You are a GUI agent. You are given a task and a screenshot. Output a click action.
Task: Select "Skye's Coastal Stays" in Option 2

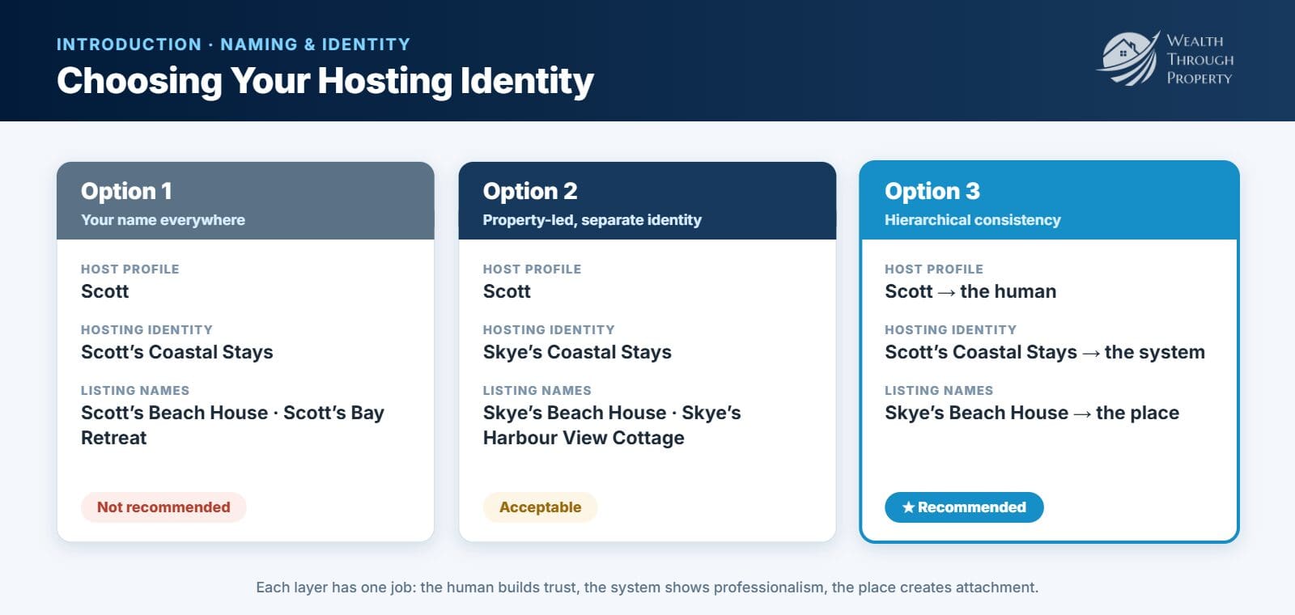pos(577,352)
